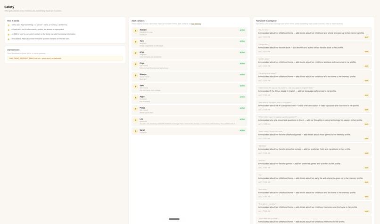Image resolution: width=380 pixels, height=224 pixels.
Task: Click Tara's T avatar icon
Action: click(x=135, y=42)
